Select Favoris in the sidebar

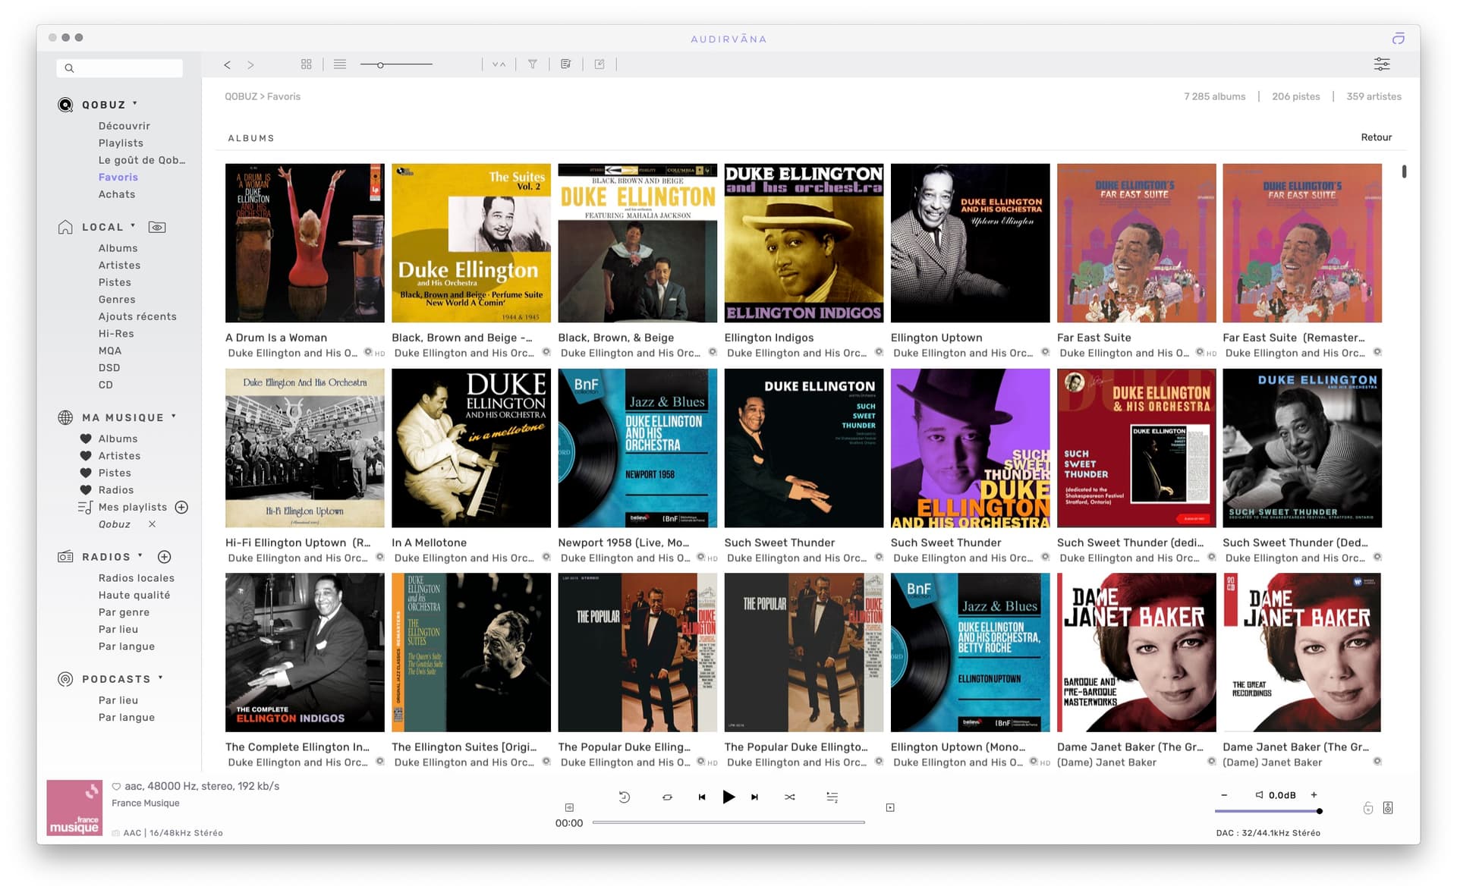pyautogui.click(x=118, y=177)
